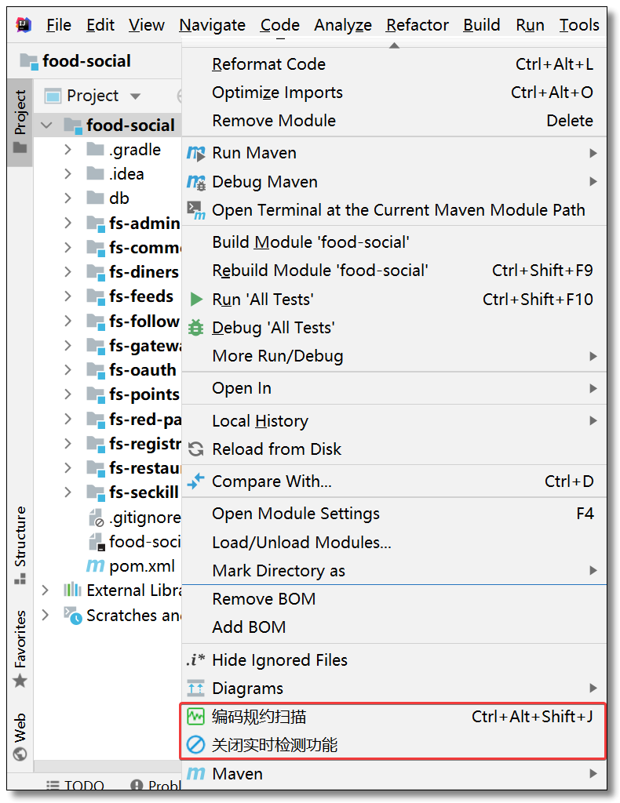Click the Reload from Disk icon

pyautogui.click(x=195, y=449)
